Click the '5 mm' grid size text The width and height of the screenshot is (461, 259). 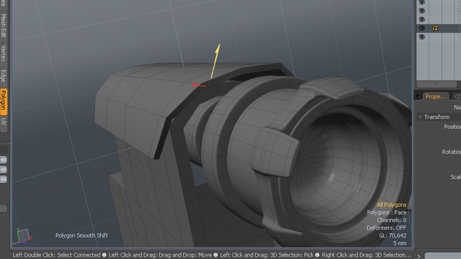click(400, 243)
